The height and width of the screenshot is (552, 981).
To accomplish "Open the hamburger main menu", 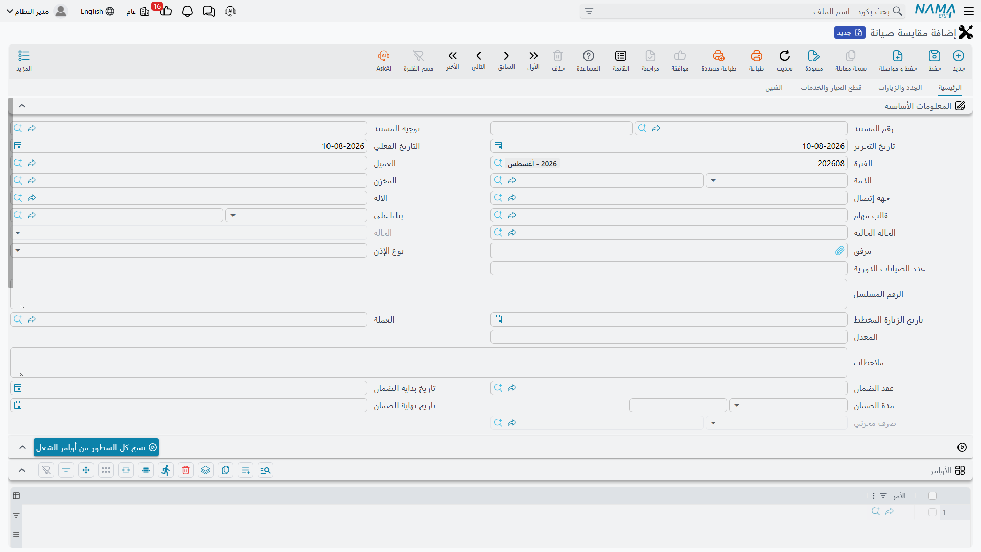I will coord(968,11).
